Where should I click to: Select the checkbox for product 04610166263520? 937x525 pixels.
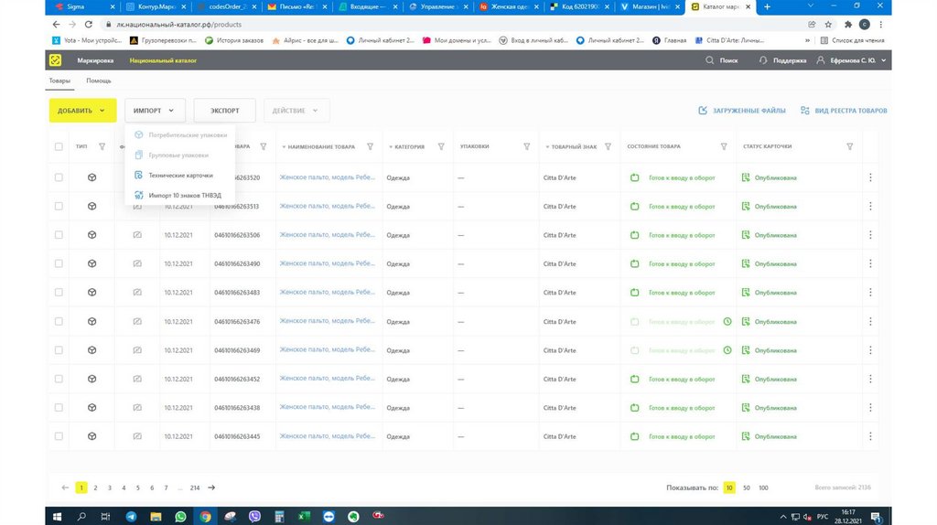59,177
